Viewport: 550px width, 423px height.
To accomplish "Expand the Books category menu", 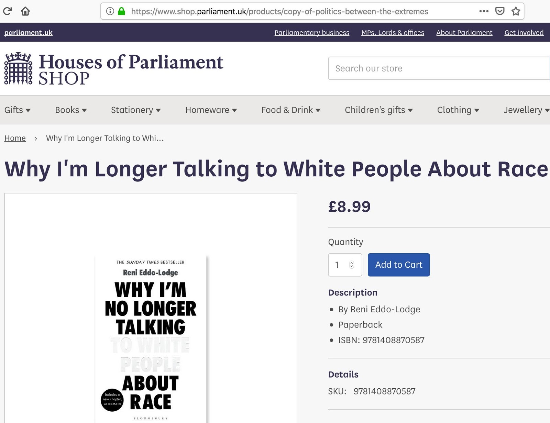I will (x=71, y=110).
